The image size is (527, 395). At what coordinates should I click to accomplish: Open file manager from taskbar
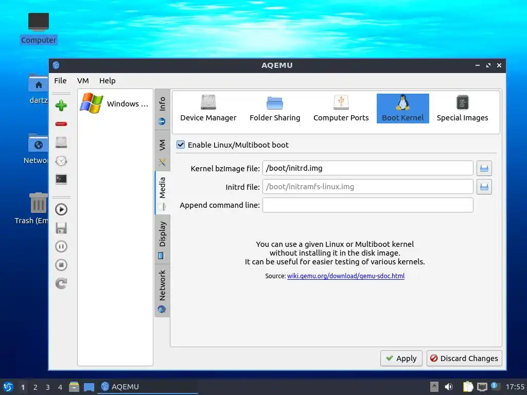(74, 387)
